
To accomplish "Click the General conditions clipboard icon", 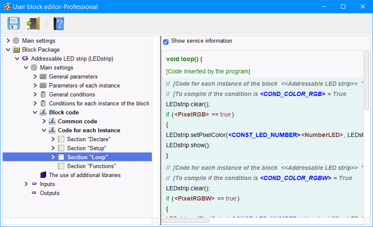I will pos(43,95).
